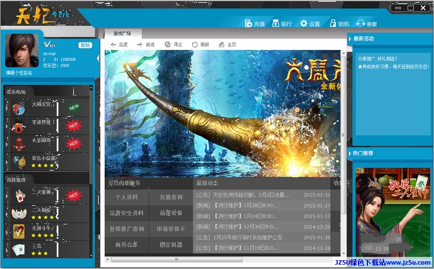Expand the 李逵劈鱼 row arrow
Screen dimensions: 434x269
coord(7,126)
